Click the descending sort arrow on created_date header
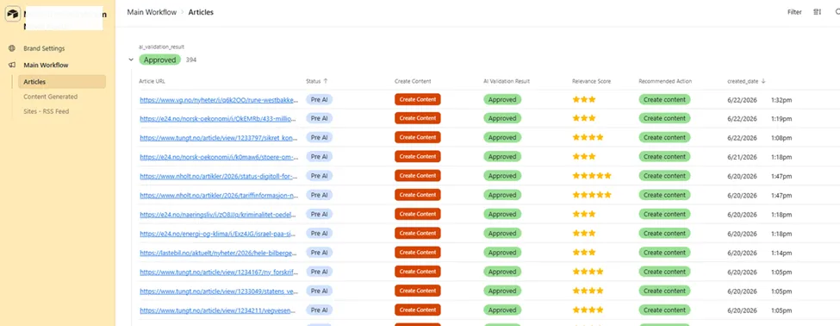The image size is (840, 326). tap(763, 81)
